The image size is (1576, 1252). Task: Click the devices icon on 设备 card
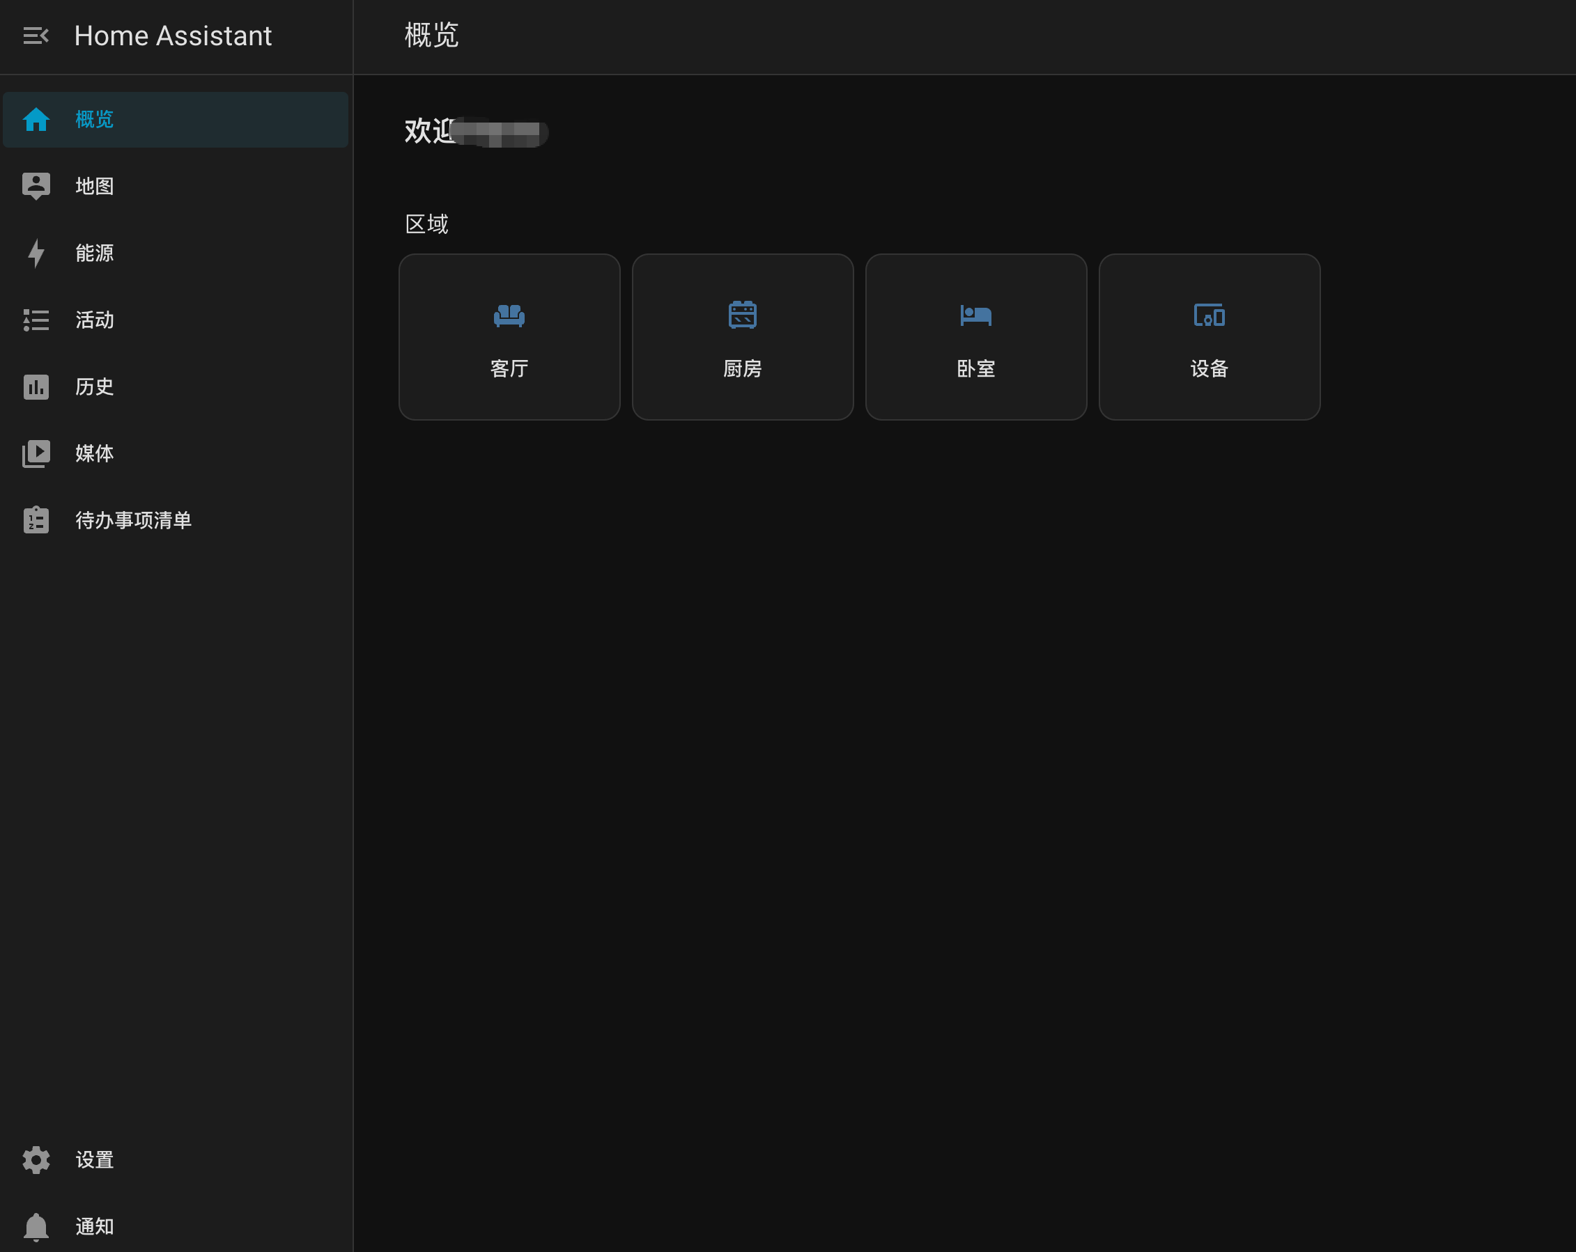[1209, 316]
